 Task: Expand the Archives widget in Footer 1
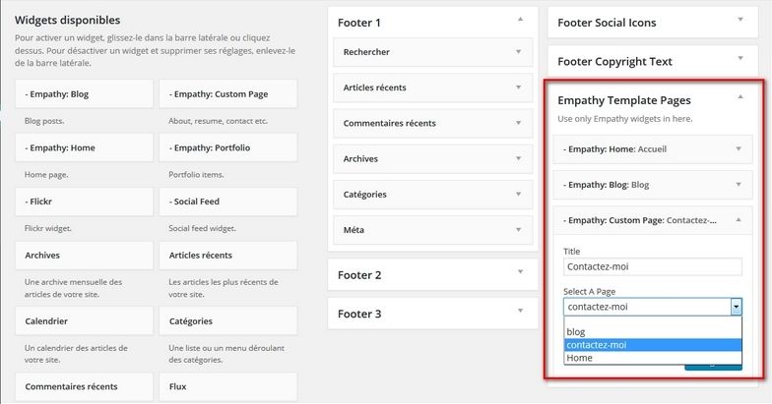(518, 158)
